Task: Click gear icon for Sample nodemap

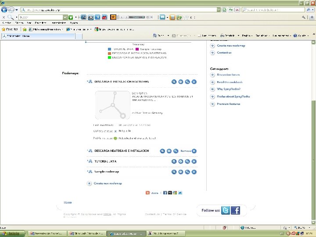Action: [x=180, y=172]
